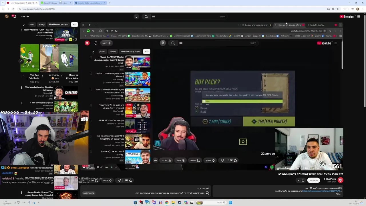
Task: Click the save button under main video
Action: [93, 180]
